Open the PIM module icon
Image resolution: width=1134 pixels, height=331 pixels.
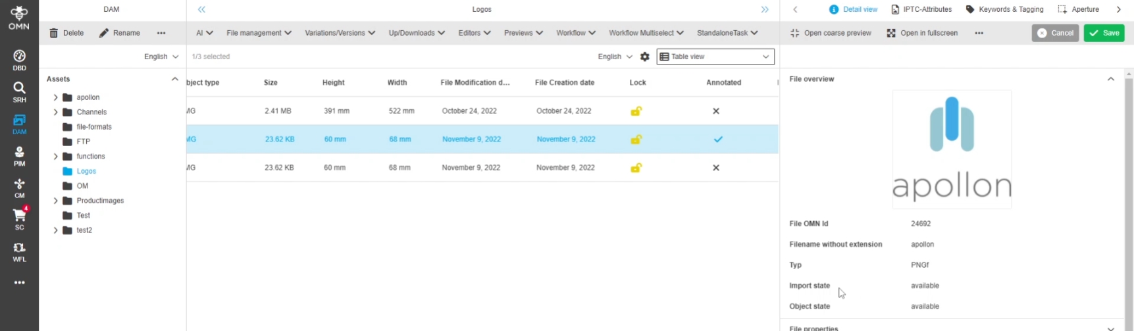tap(19, 156)
